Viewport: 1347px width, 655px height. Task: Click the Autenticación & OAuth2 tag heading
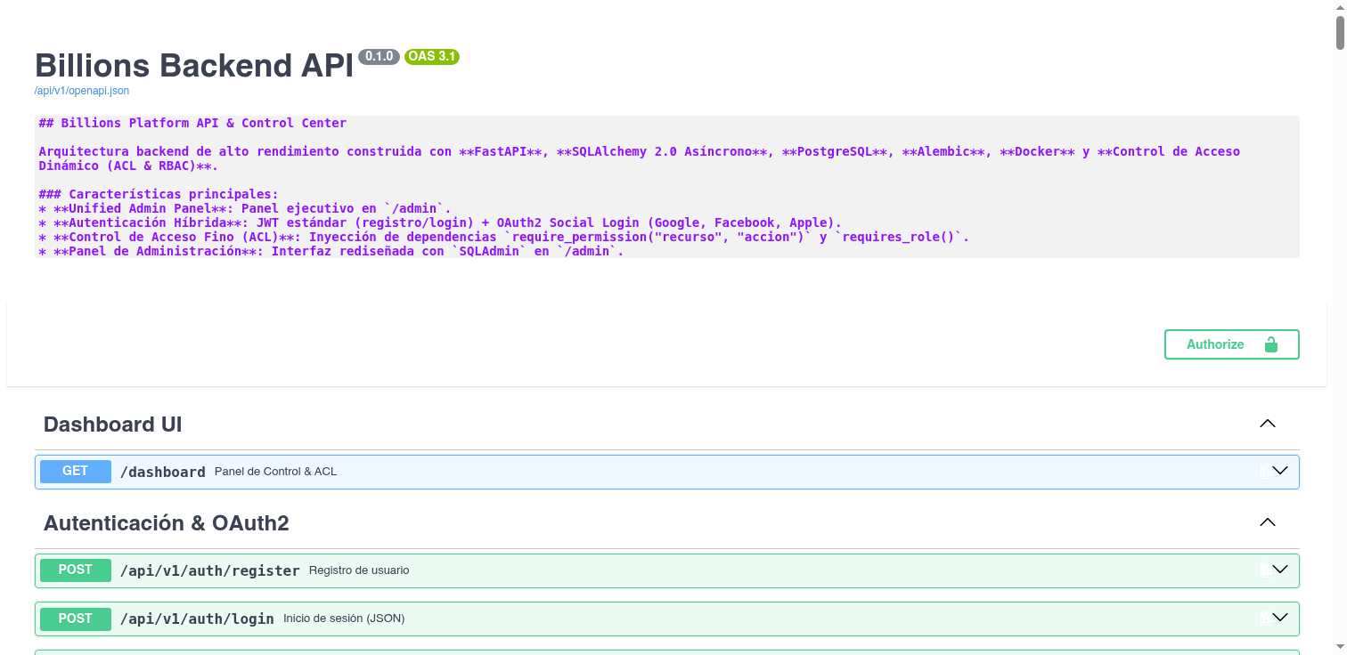pyautogui.click(x=167, y=523)
